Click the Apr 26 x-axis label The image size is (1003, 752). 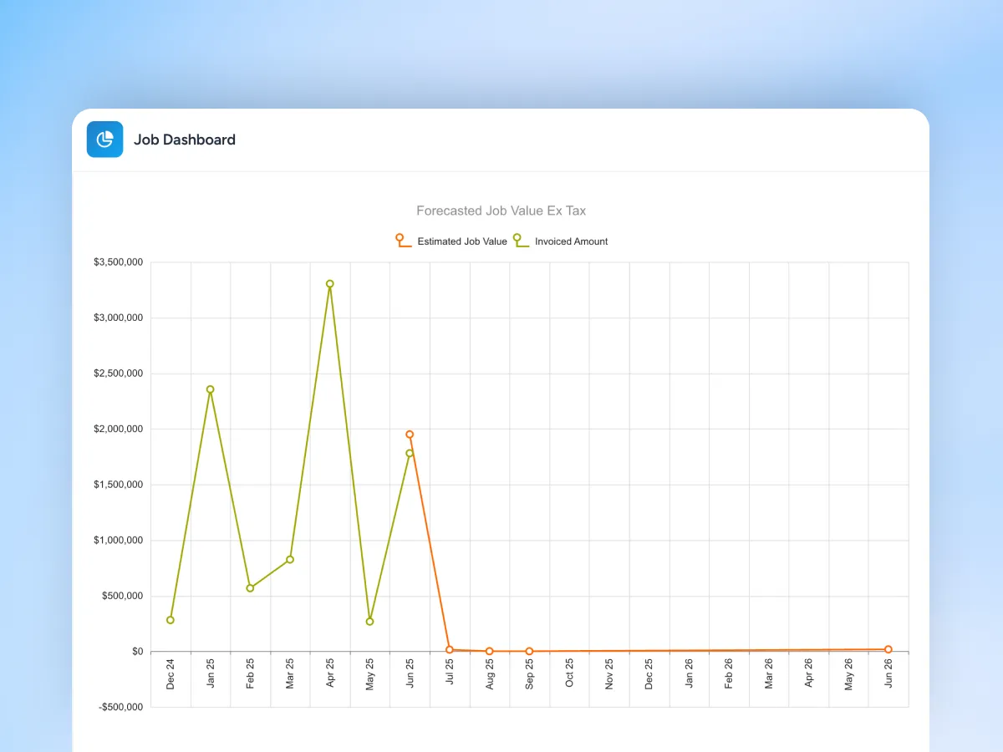click(808, 674)
